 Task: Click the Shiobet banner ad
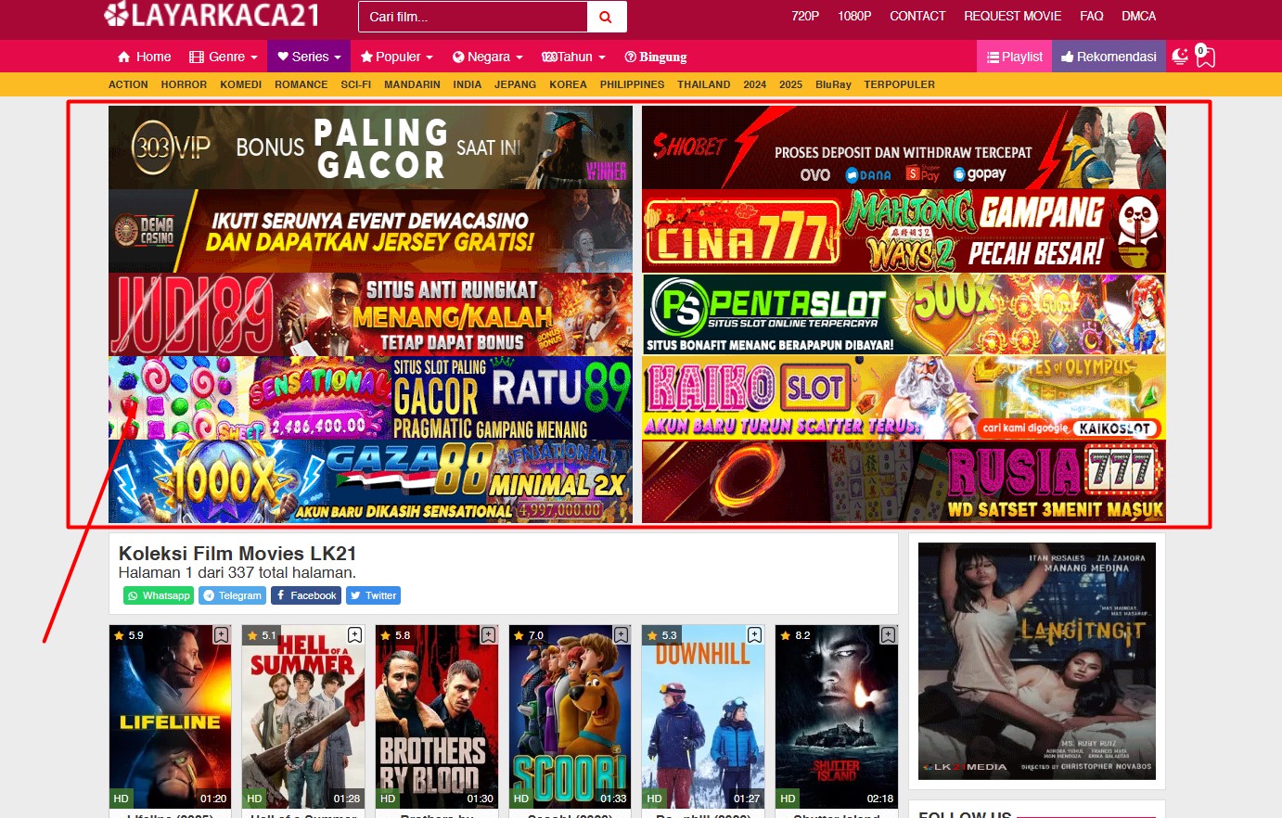coord(904,147)
